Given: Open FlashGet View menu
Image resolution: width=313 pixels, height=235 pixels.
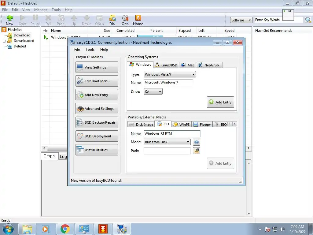Looking at the screenshot, I should tap(26, 10).
